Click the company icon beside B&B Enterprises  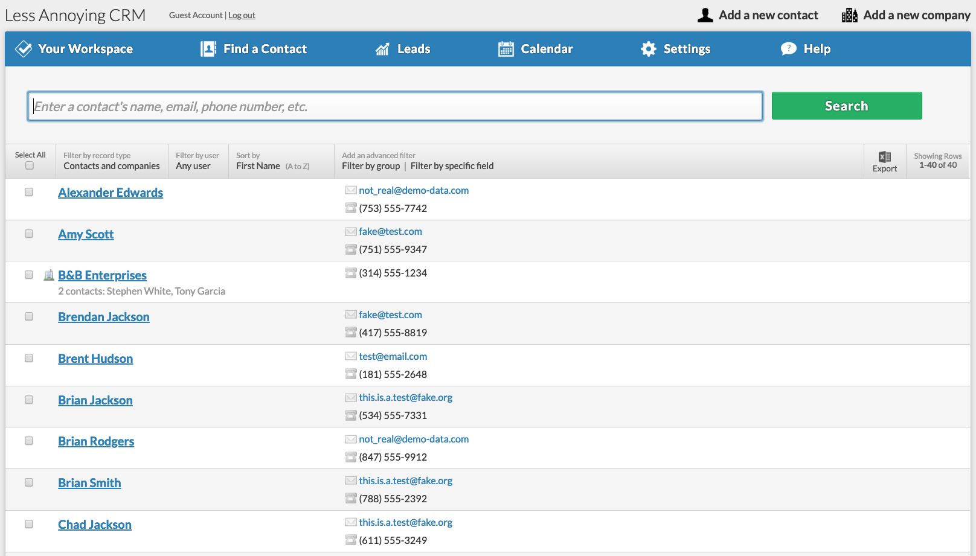(x=49, y=275)
